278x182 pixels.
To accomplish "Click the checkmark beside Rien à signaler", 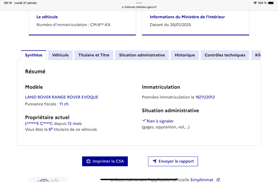I will pyautogui.click(x=144, y=120).
